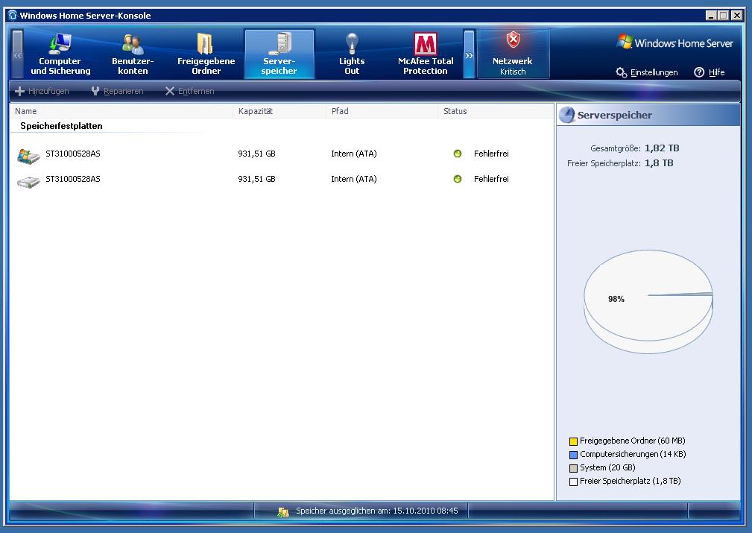
Task: Click the first drive's Intern (ATA) path
Action: pos(354,154)
